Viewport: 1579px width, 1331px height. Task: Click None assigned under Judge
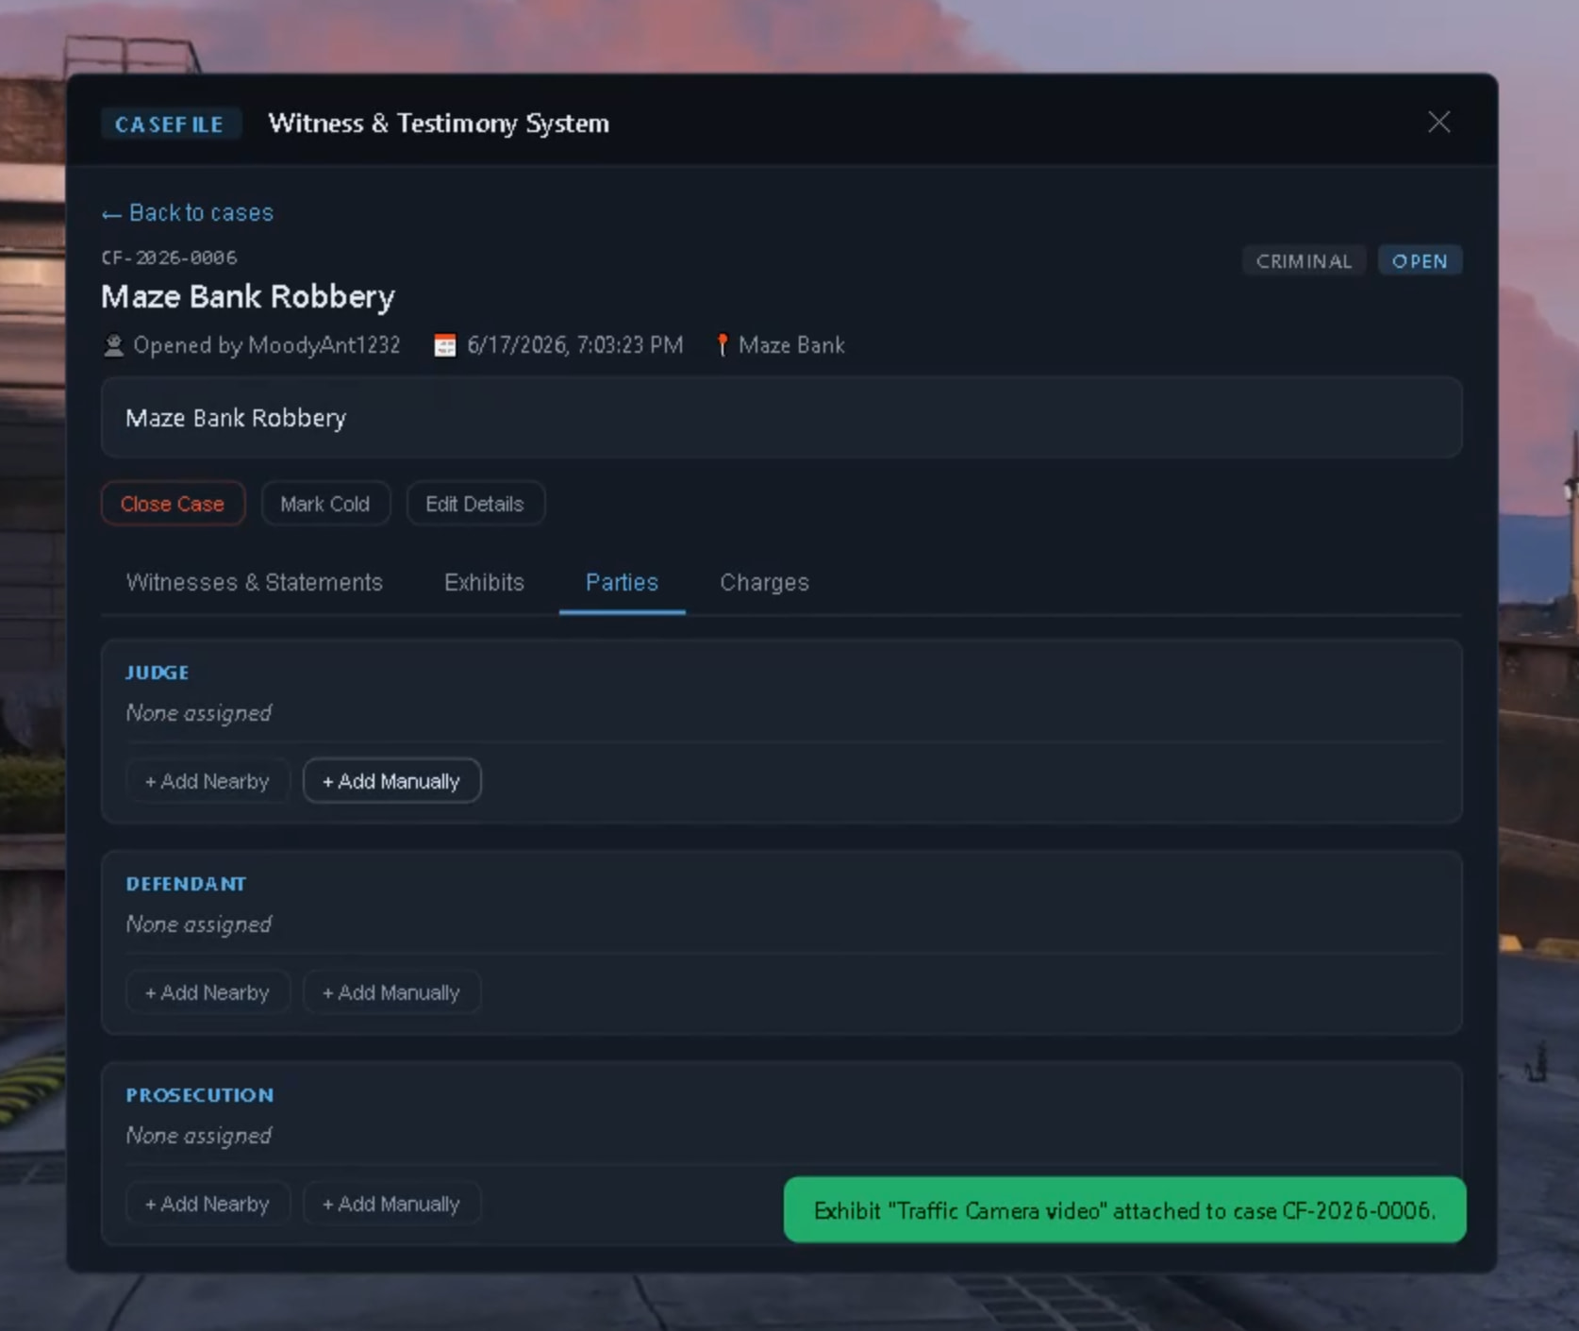[199, 713]
